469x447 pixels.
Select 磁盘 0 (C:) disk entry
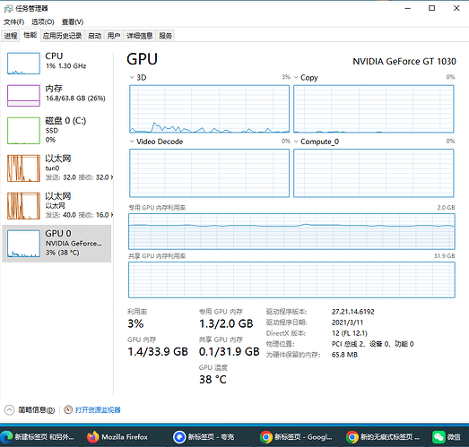click(56, 130)
